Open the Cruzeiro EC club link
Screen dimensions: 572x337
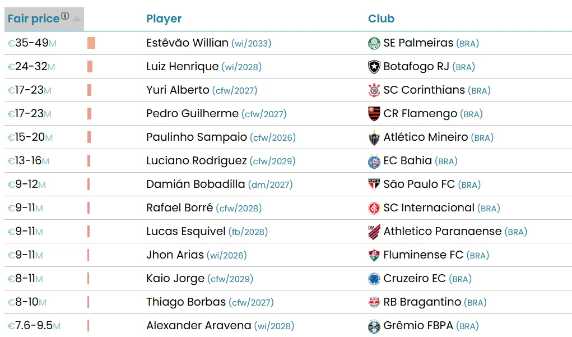(415, 278)
